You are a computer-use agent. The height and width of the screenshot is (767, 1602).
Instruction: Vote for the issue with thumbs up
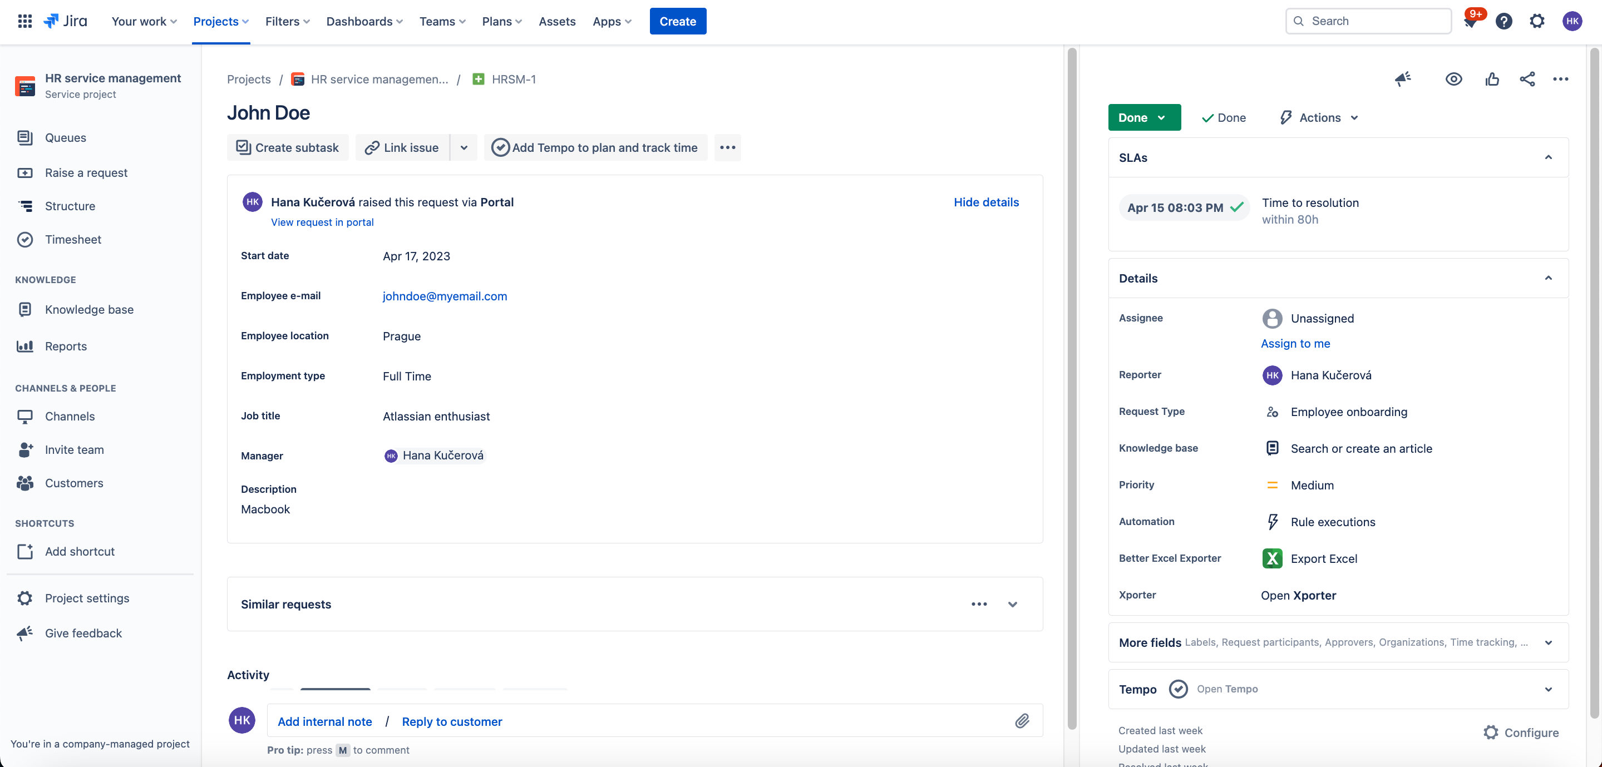(x=1492, y=80)
